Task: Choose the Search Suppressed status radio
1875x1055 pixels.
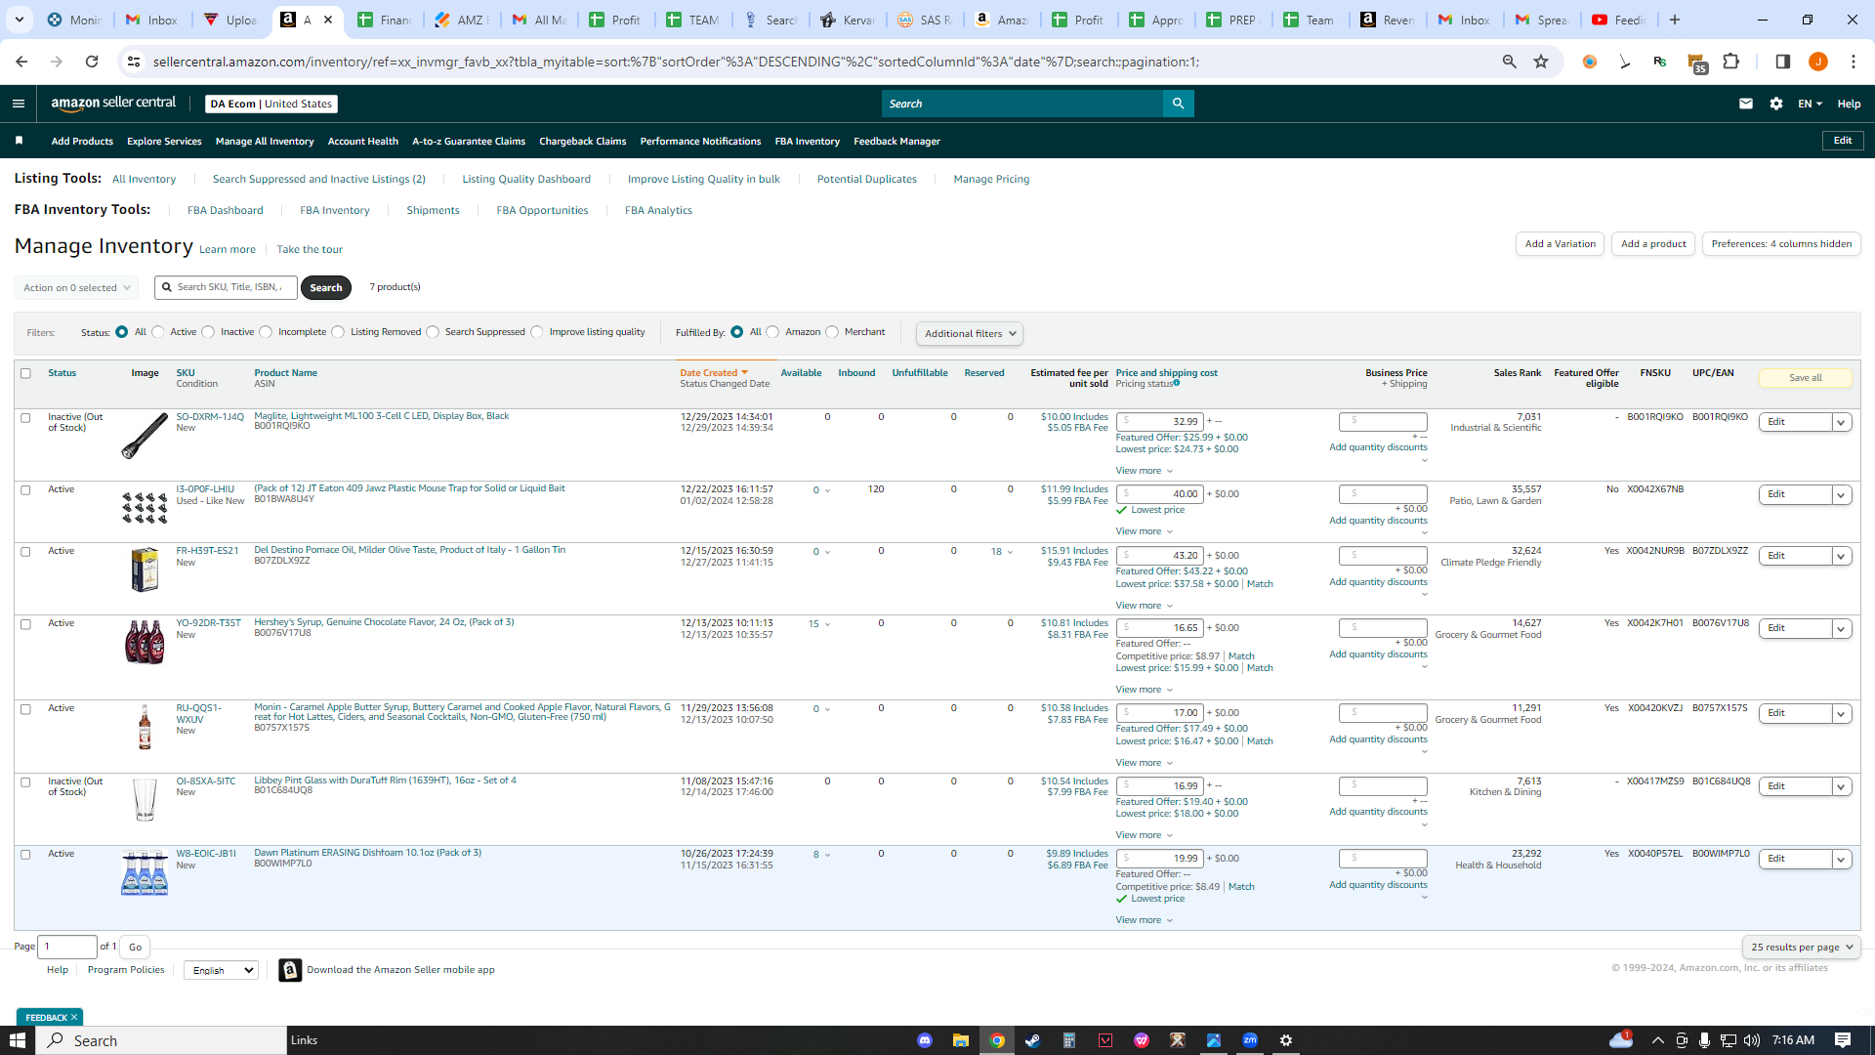Action: pos(433,332)
